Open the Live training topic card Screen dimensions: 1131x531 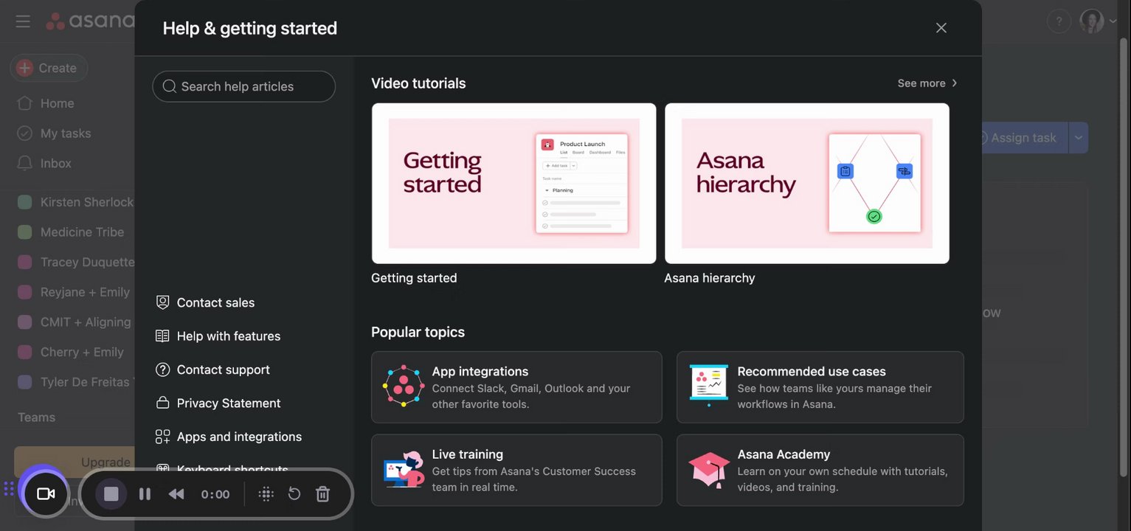516,470
